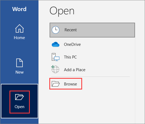Click the green plus badge on globe
The image size is (145, 124).
[53, 67]
